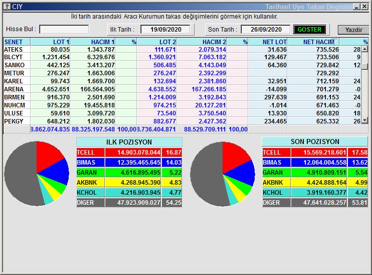Click DIGER in ILK POZISYON legend
This screenshot has height=275, width=372.
(x=90, y=203)
